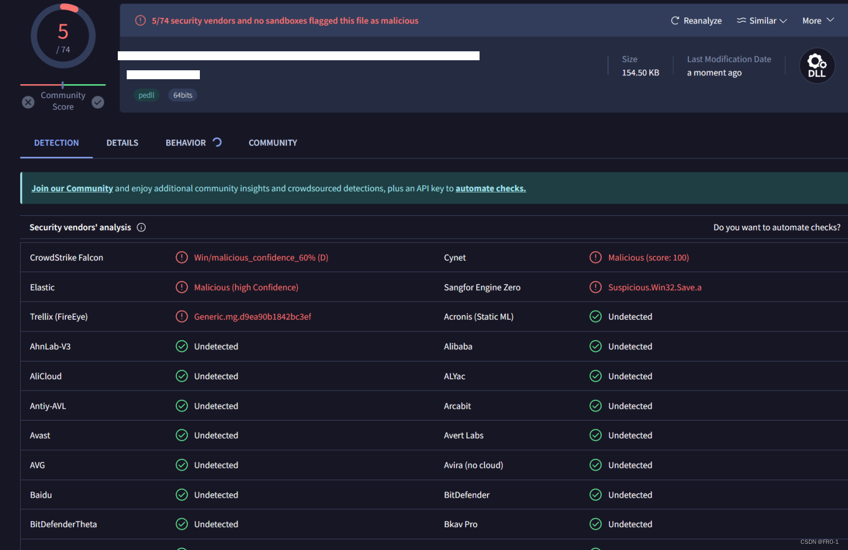Screen dimensions: 848x550
Task: Select the pedll tag
Action: (x=146, y=95)
